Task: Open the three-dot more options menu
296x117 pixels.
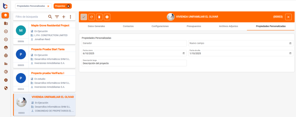Action: click(70, 17)
